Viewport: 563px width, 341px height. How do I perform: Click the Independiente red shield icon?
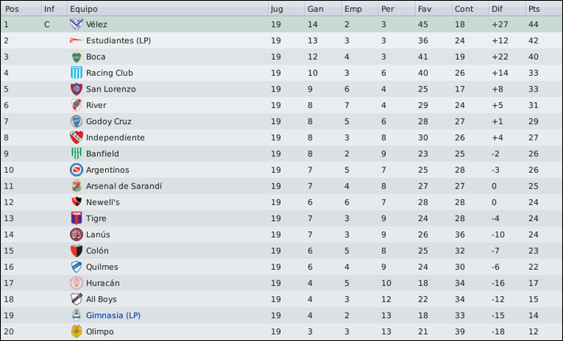(76, 137)
